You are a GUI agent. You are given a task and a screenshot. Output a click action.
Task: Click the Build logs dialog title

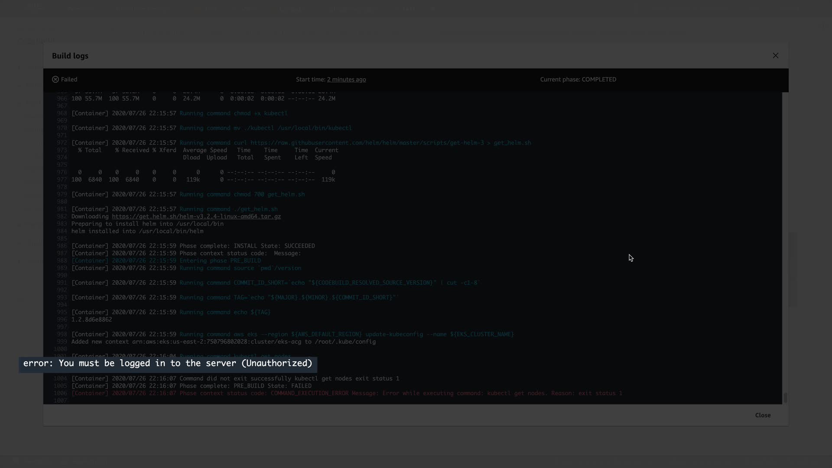pyautogui.click(x=70, y=56)
